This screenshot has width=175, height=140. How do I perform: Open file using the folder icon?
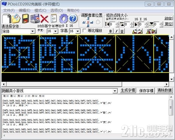[16, 19]
